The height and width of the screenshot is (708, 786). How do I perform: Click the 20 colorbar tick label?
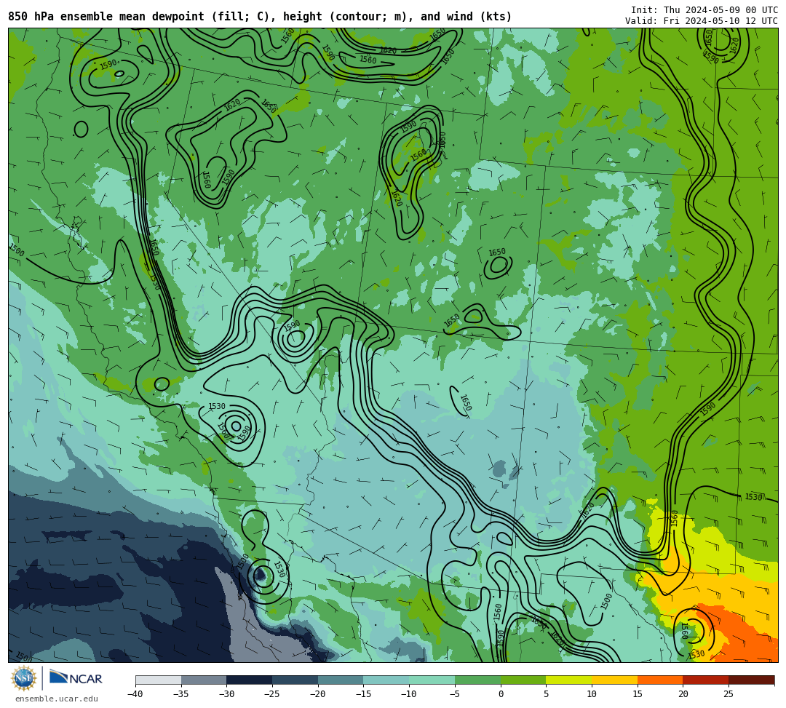683,694
